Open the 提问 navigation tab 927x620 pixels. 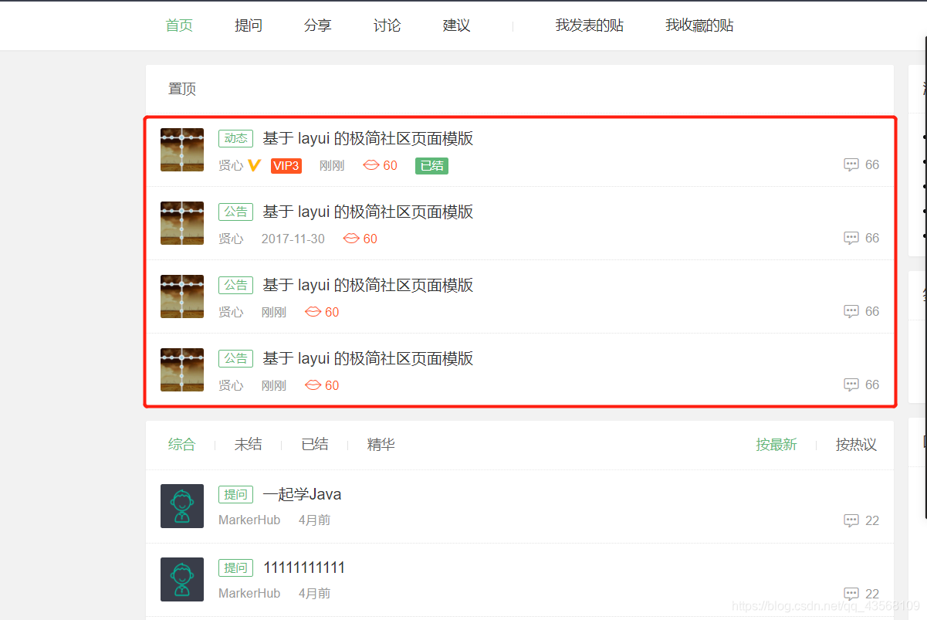coord(249,25)
